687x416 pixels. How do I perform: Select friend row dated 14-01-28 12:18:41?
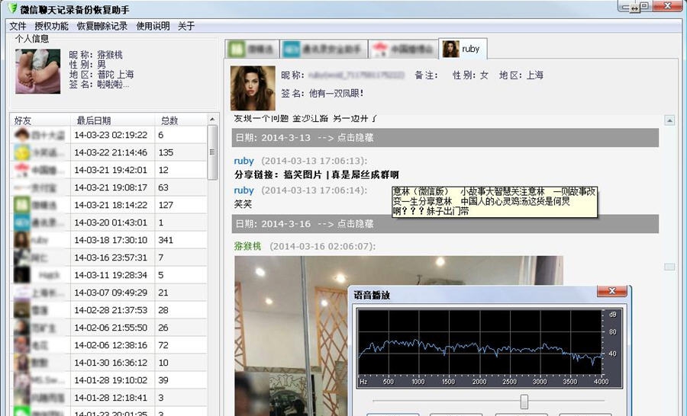click(x=109, y=398)
